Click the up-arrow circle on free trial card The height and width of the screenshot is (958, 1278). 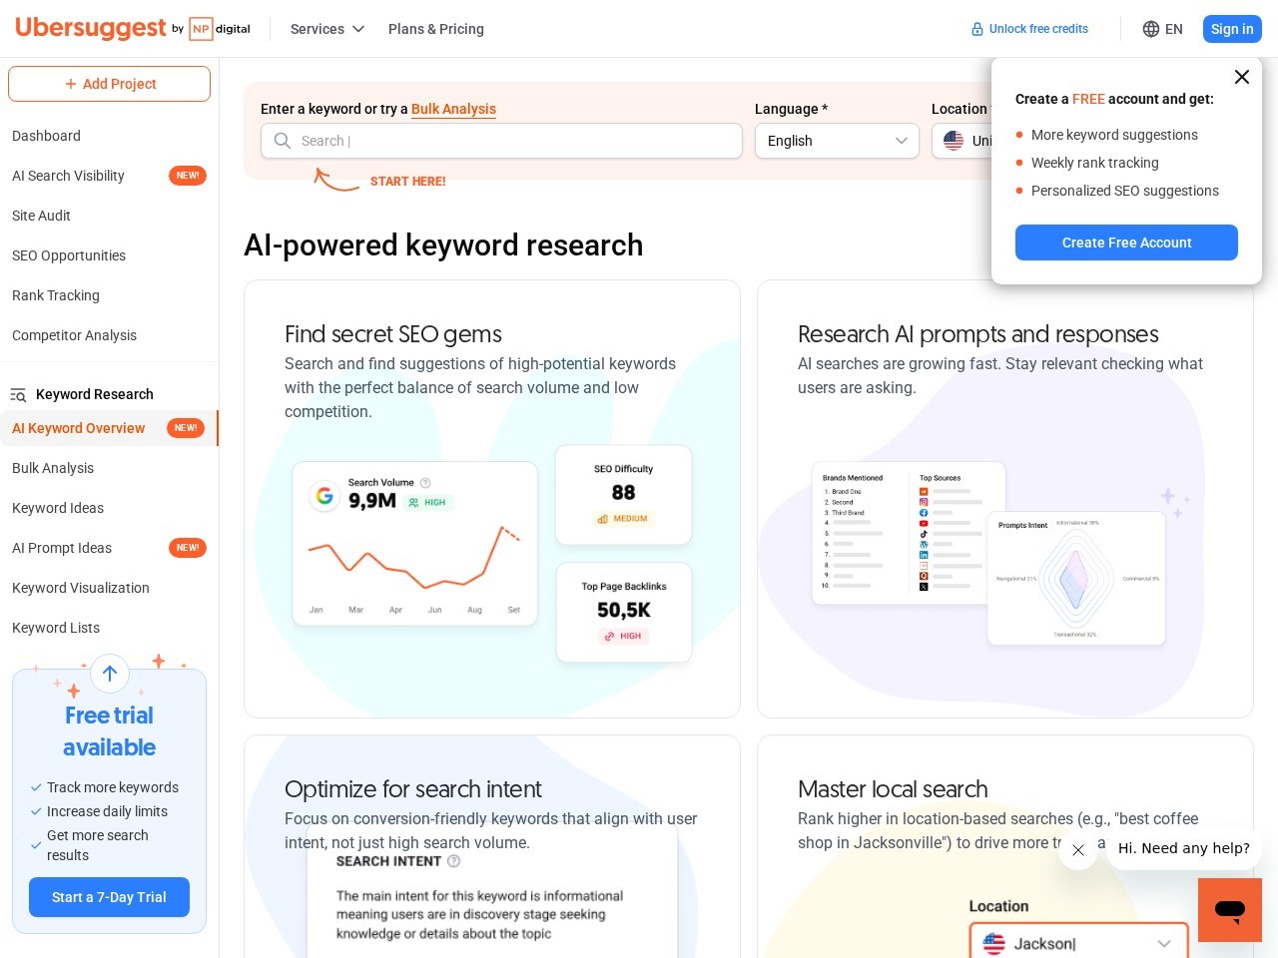[110, 674]
